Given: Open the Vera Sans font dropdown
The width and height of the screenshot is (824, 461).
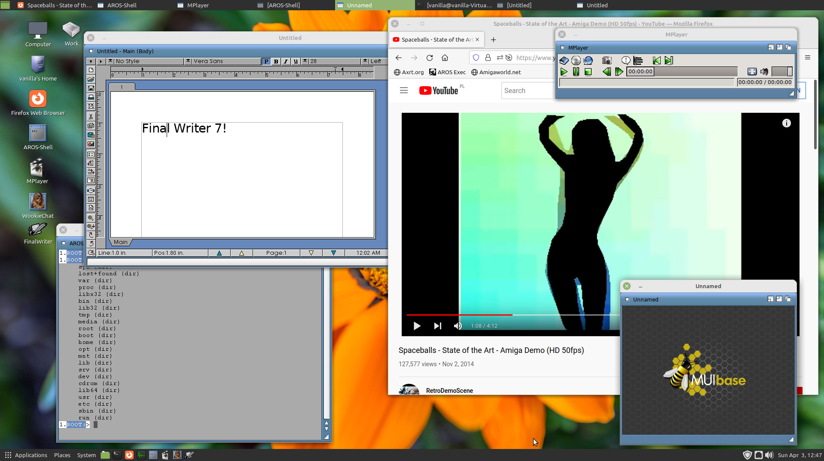Looking at the screenshot, I should (x=188, y=61).
